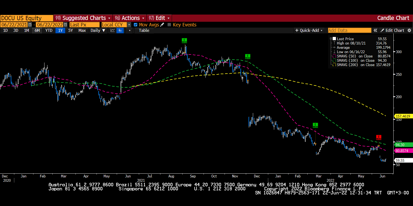Click the green SMAVG (100) swatch
The height and width of the screenshot is (206, 413).
click(x=334, y=60)
